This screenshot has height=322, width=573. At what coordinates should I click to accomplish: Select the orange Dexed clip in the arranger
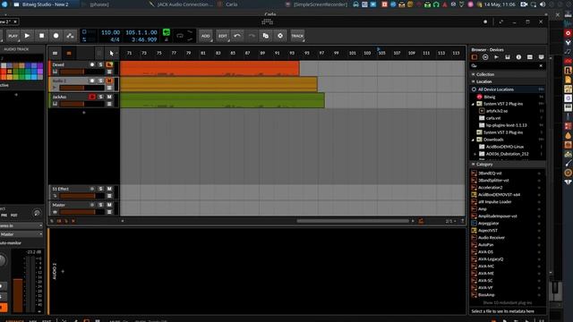pos(210,68)
